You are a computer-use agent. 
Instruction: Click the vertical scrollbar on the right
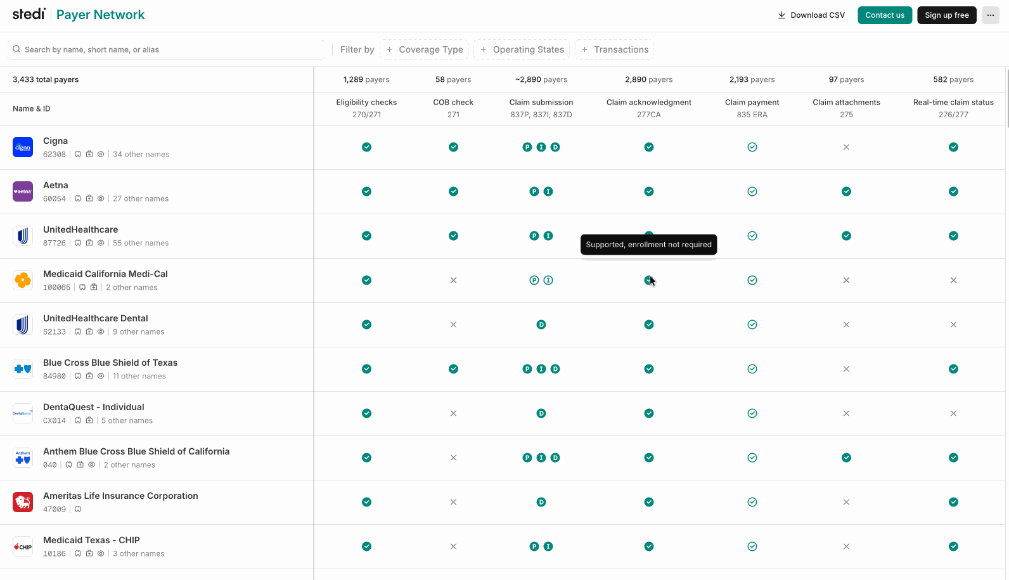(1006, 98)
